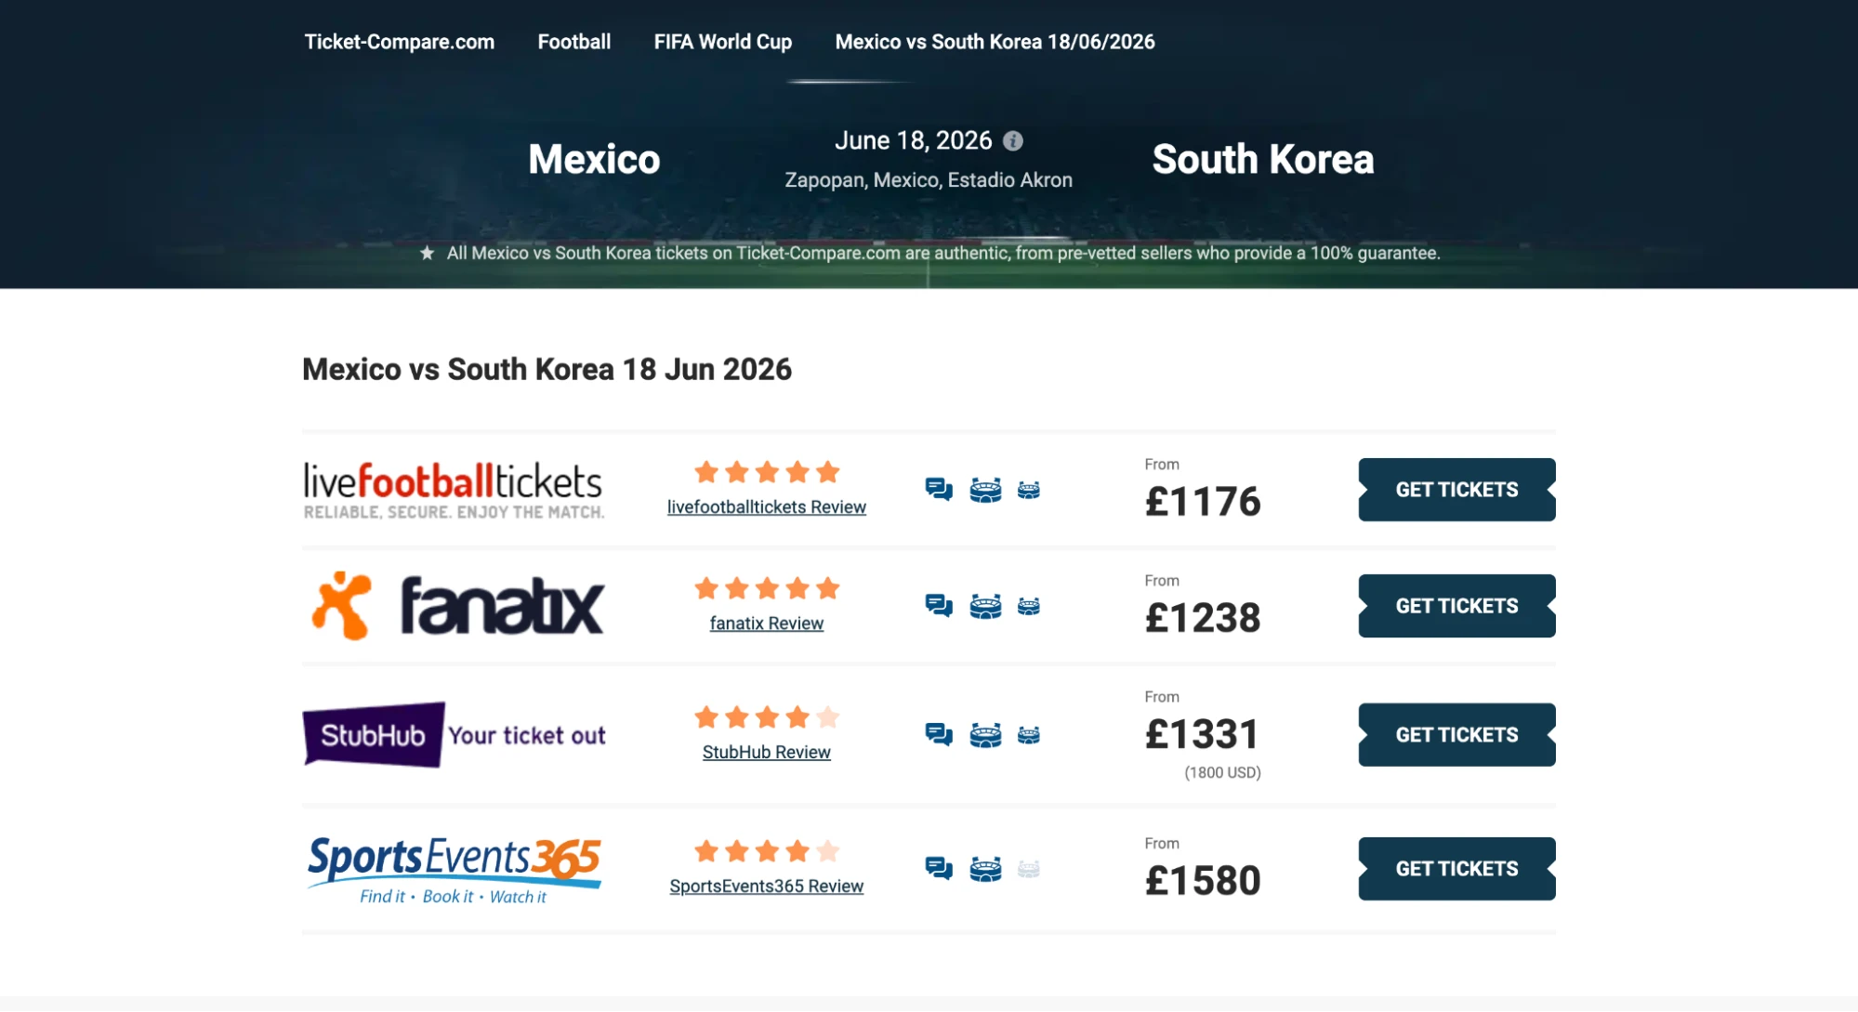Get tickets from livefootballtickets at £1176

pos(1456,490)
